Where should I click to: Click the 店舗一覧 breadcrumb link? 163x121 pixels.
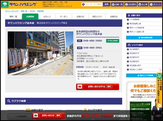[x=24, y=11]
